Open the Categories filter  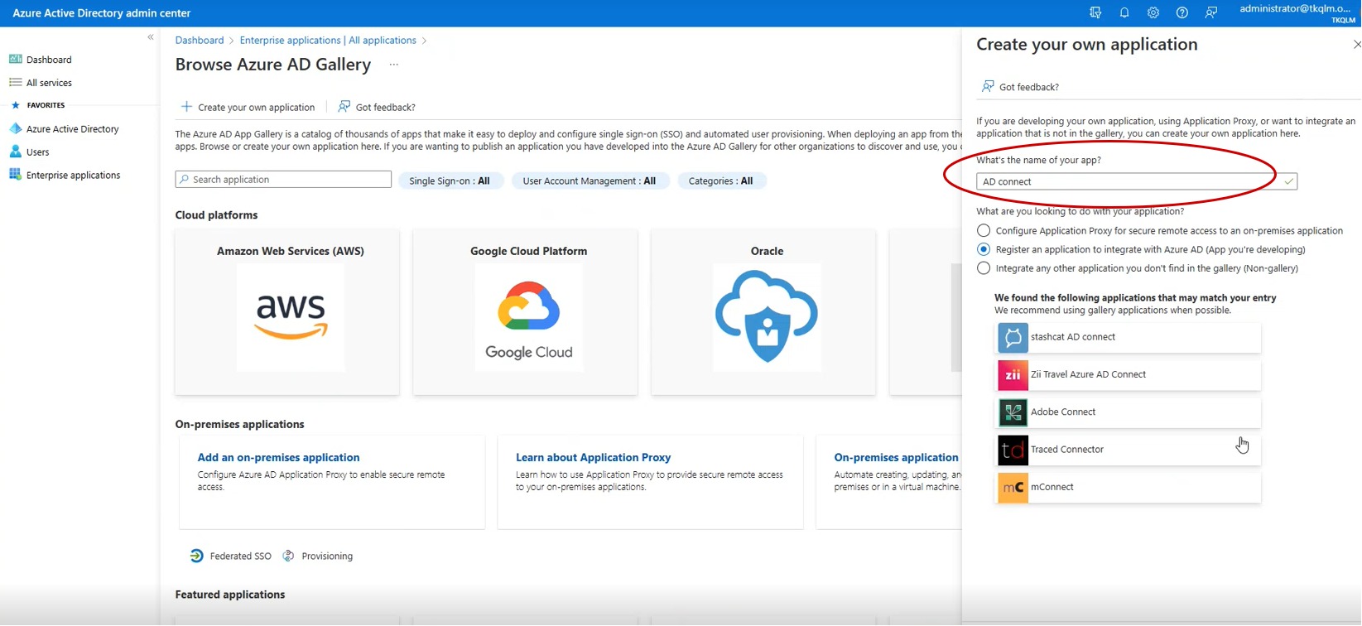(x=721, y=181)
